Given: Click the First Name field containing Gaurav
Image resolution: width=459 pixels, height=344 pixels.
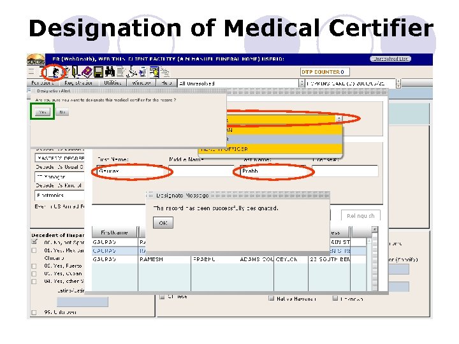Looking at the screenshot, I should (x=129, y=171).
